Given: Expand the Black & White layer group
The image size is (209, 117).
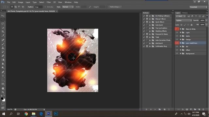Looking at the screenshot, I should tap(181, 29).
